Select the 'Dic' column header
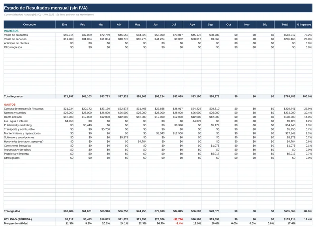The height and width of the screenshot is (229, 316). point(265,24)
